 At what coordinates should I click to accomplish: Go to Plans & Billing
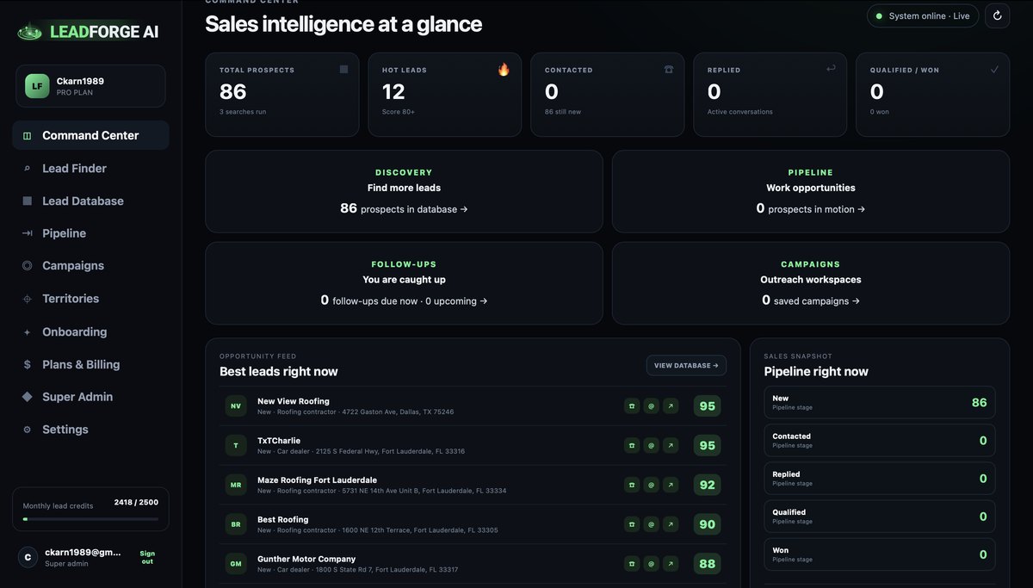click(90, 364)
